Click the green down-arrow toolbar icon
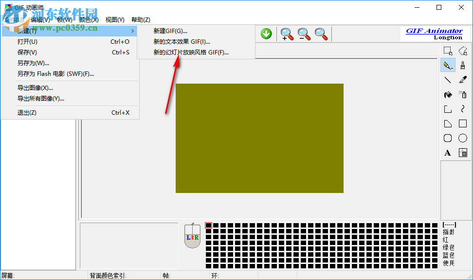The height and width of the screenshot is (280, 473). tap(266, 34)
